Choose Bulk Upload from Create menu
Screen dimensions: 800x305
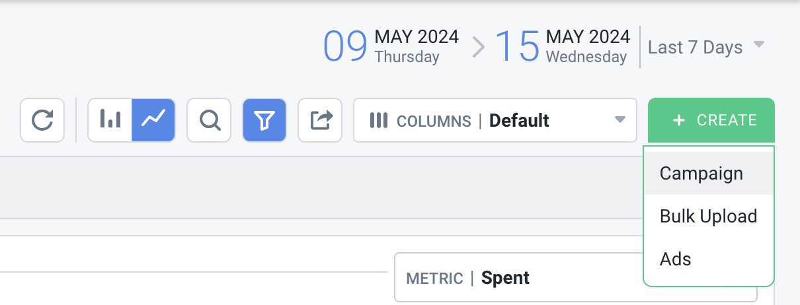pos(709,217)
